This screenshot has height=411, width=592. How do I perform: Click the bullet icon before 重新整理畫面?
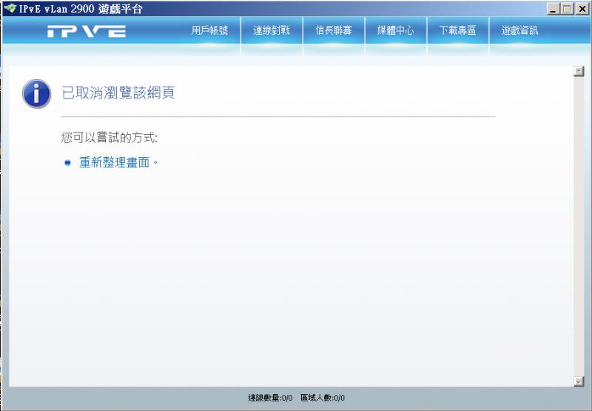tap(67, 163)
